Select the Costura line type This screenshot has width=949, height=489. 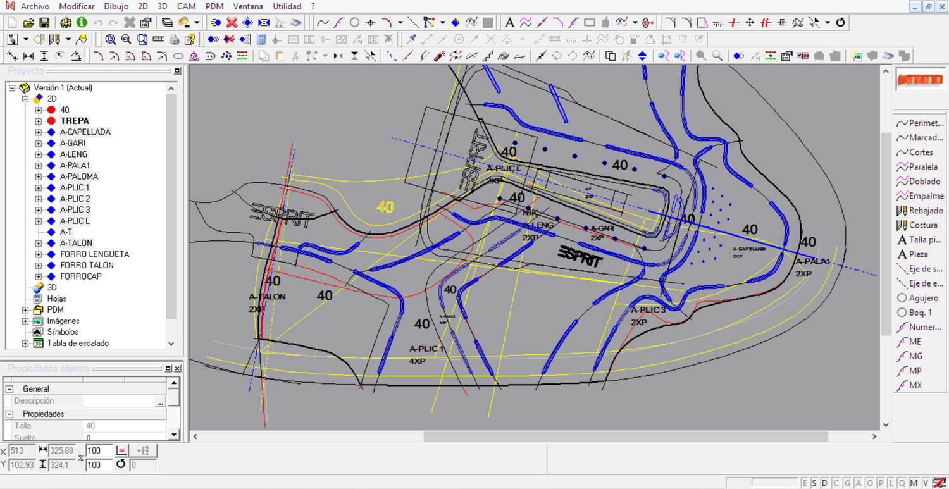pyautogui.click(x=923, y=225)
